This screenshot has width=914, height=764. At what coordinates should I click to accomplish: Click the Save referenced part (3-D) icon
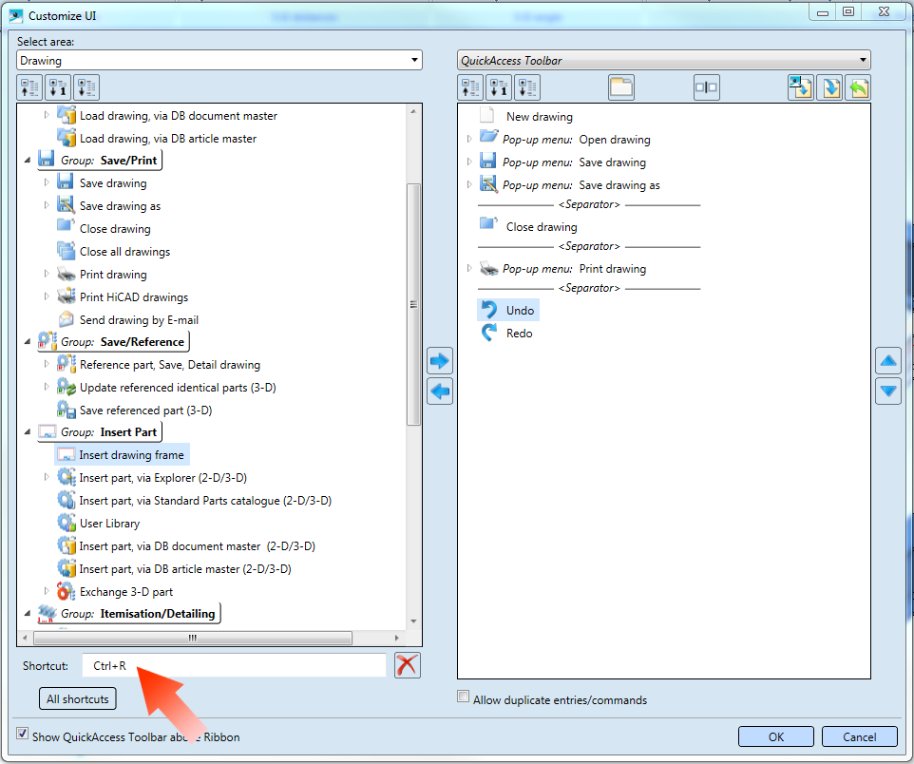click(x=66, y=410)
